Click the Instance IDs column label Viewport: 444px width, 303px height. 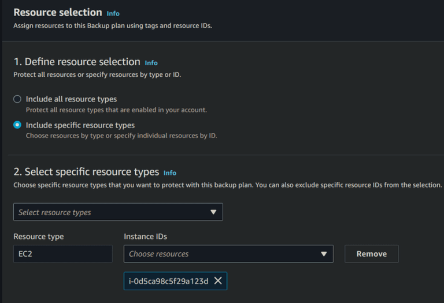point(146,237)
